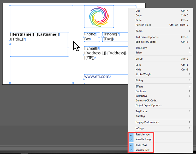Choose Cut from the context menu
196x154 pixels.
click(x=138, y=11)
